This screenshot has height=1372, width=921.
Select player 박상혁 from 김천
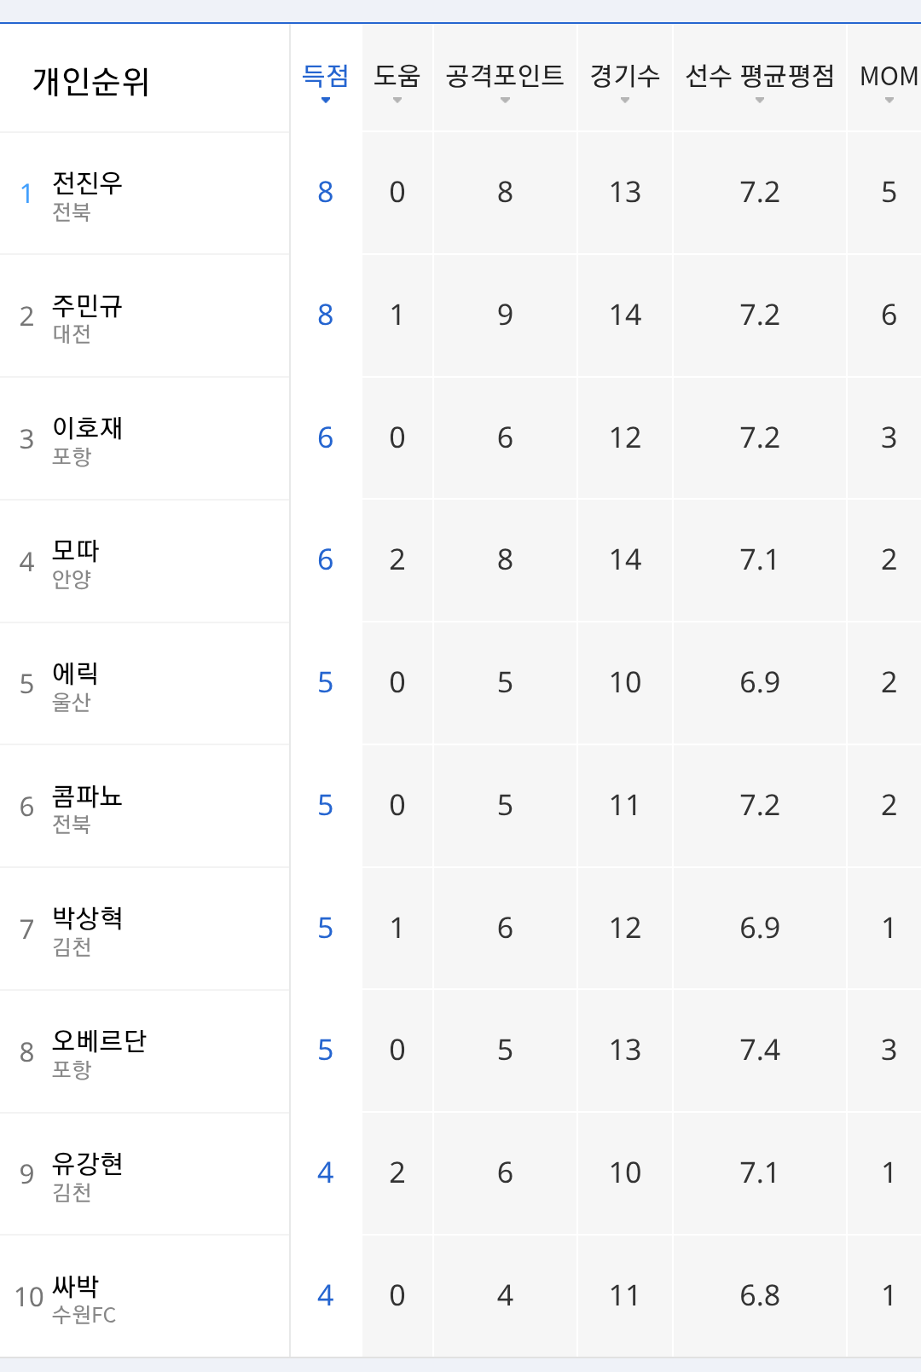(x=87, y=919)
